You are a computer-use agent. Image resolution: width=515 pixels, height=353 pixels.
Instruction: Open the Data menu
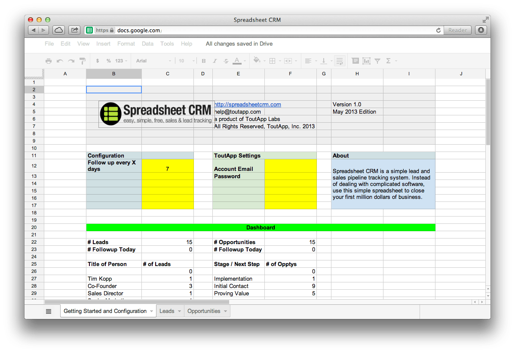147,44
